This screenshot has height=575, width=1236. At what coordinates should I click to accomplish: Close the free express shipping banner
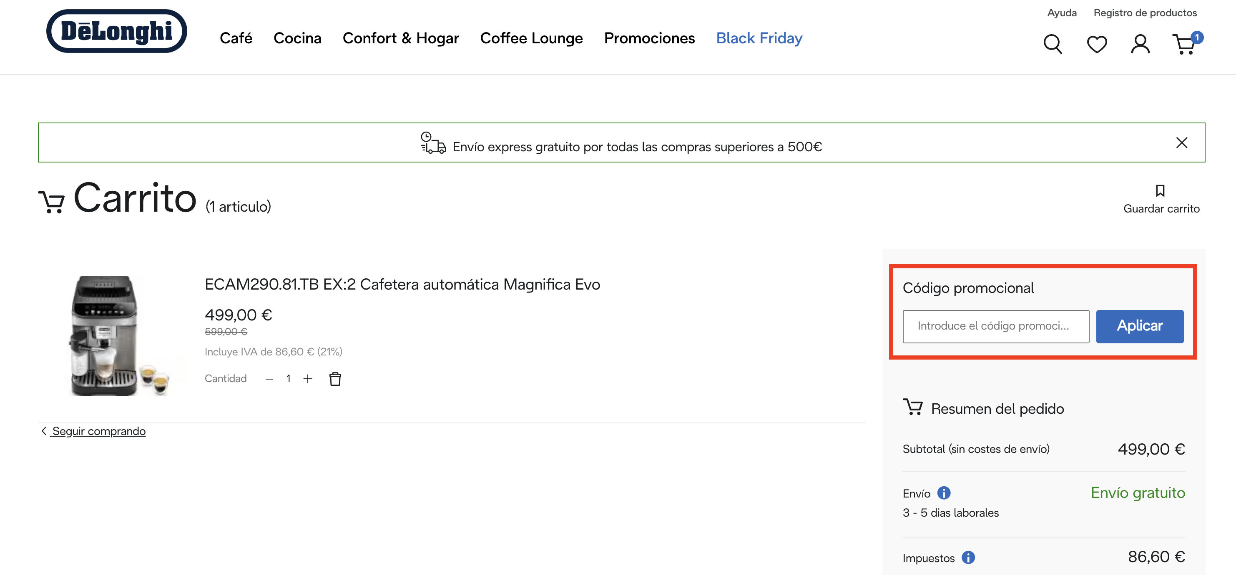click(1182, 142)
